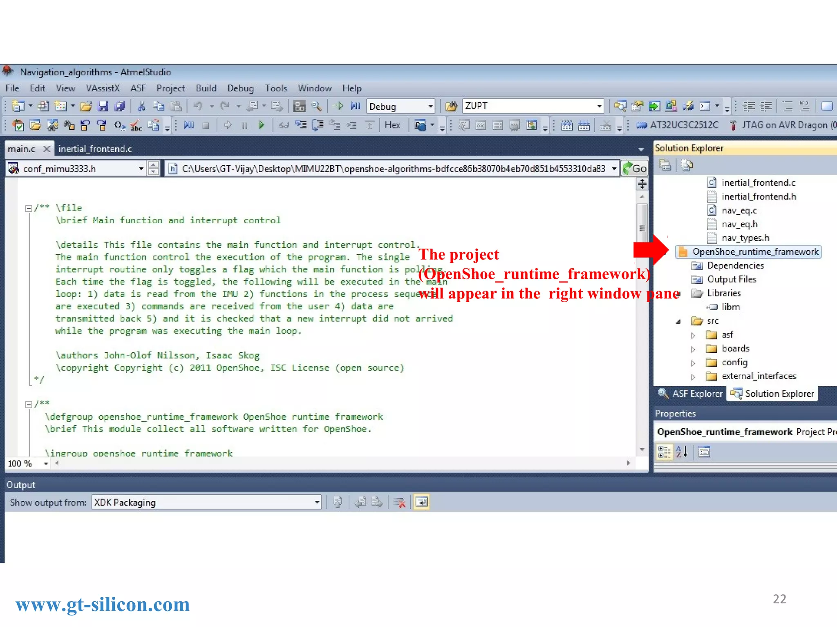Click the Save All icon
The width and height of the screenshot is (837, 627).
pyautogui.click(x=119, y=107)
